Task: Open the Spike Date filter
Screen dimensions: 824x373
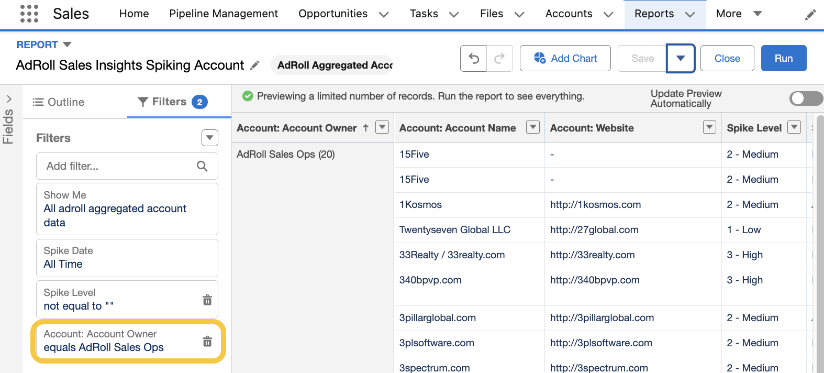Action: tap(127, 258)
